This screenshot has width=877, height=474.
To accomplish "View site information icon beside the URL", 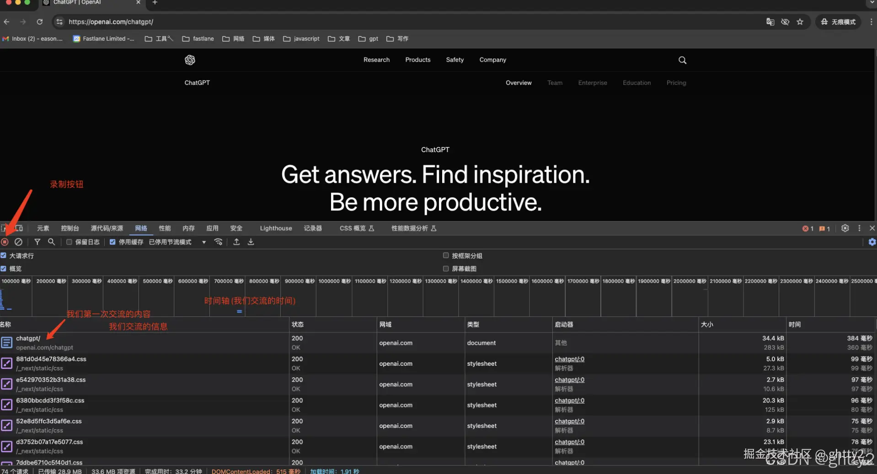I will [59, 22].
